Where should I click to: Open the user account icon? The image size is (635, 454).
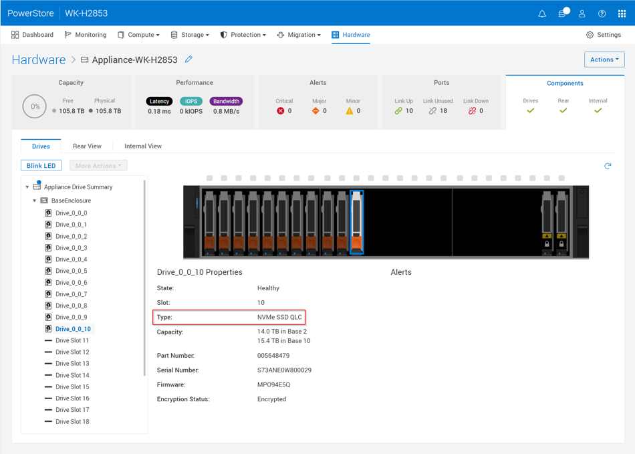(581, 13)
